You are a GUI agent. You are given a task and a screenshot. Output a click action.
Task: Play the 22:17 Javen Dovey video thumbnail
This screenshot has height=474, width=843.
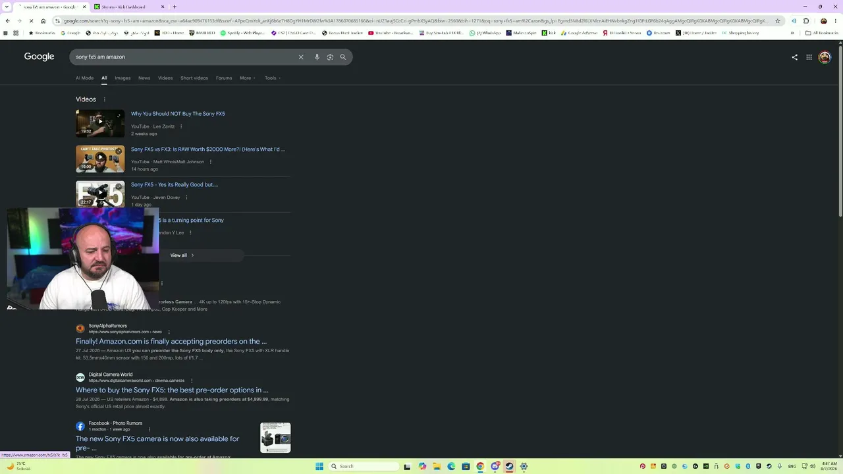tap(100, 194)
